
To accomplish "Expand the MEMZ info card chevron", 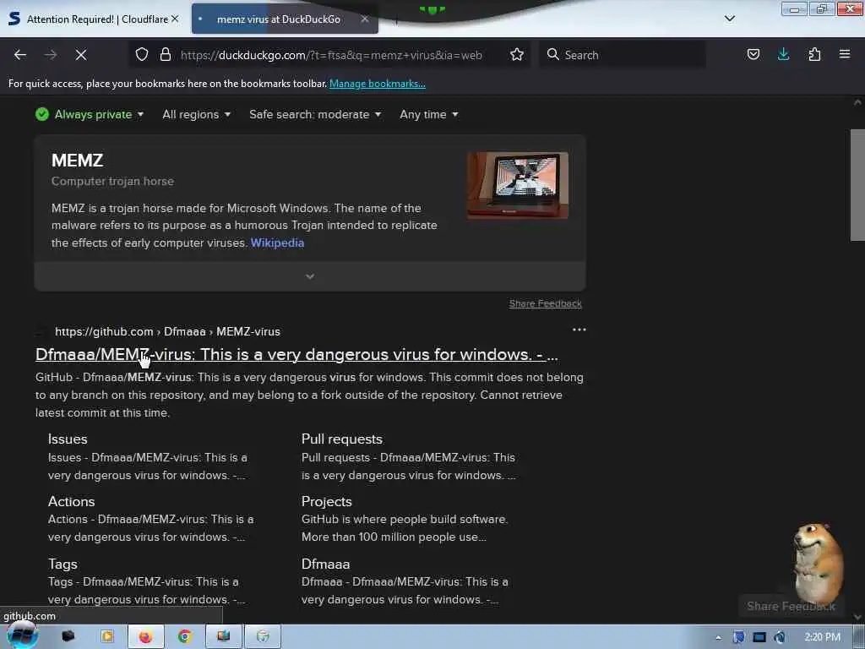I will (x=310, y=276).
